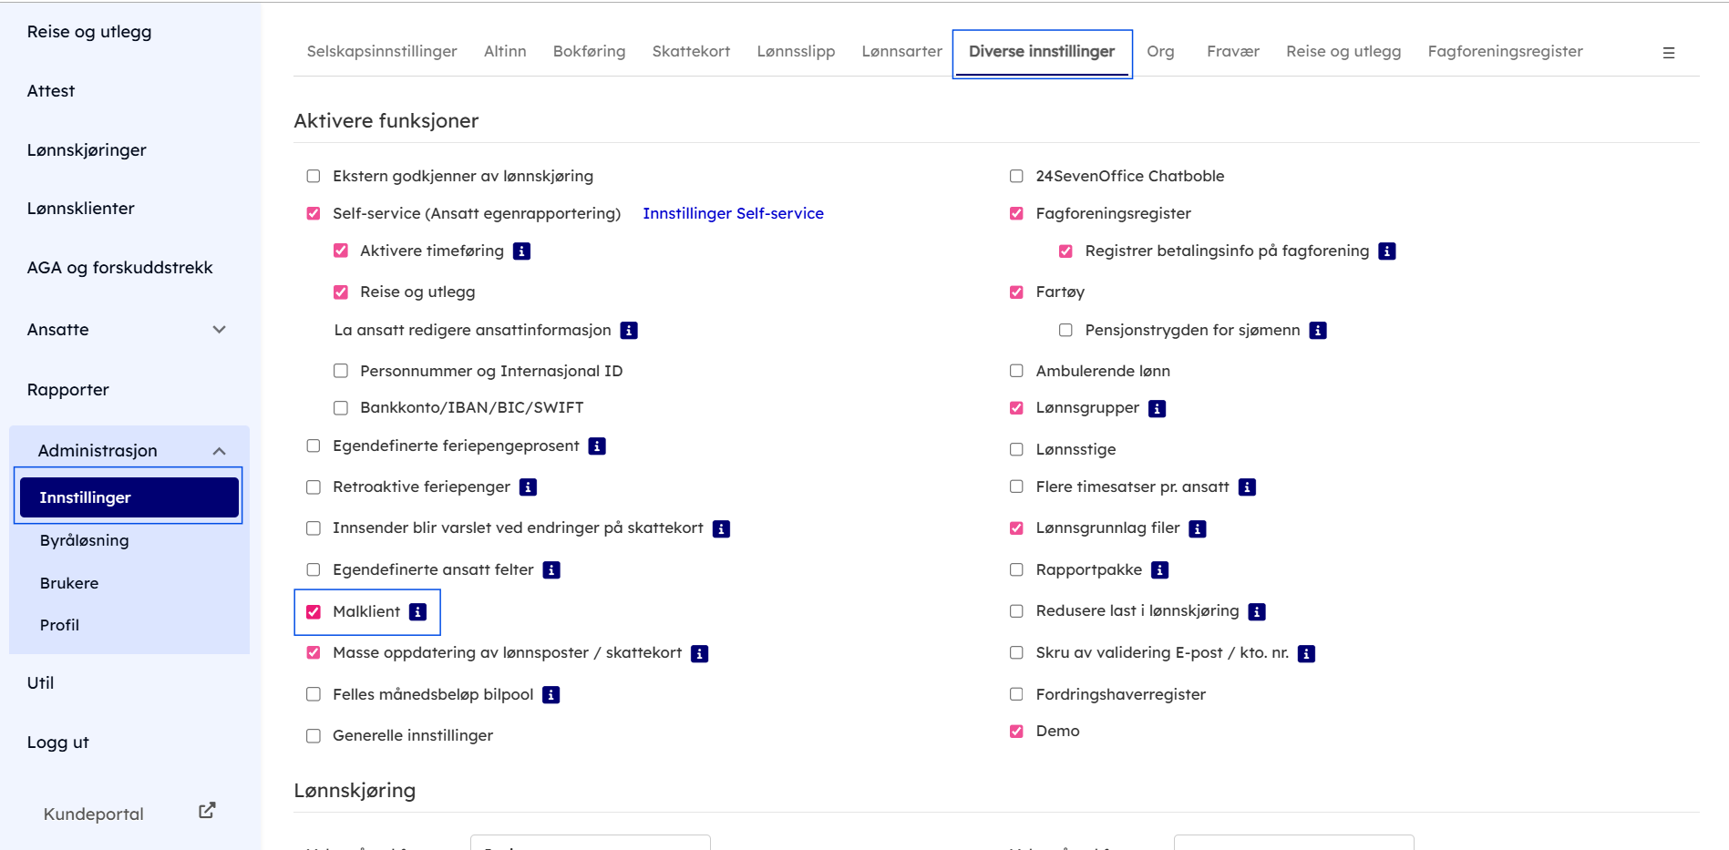Screen dimensions: 1729x850
Task: Open info icon for Lønnsgrupper
Action: pos(1157,409)
